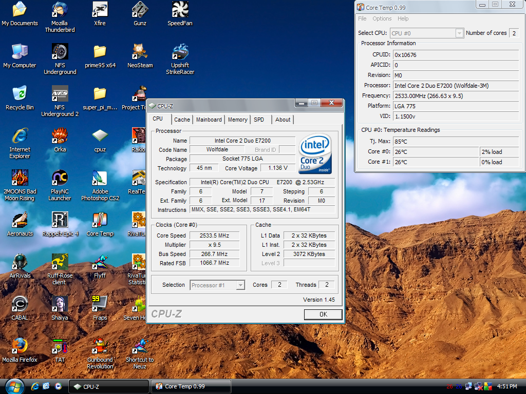The image size is (526, 394).
Task: Select the 2MOONS Bad Moon Rising shortcut
Action: coord(20,186)
